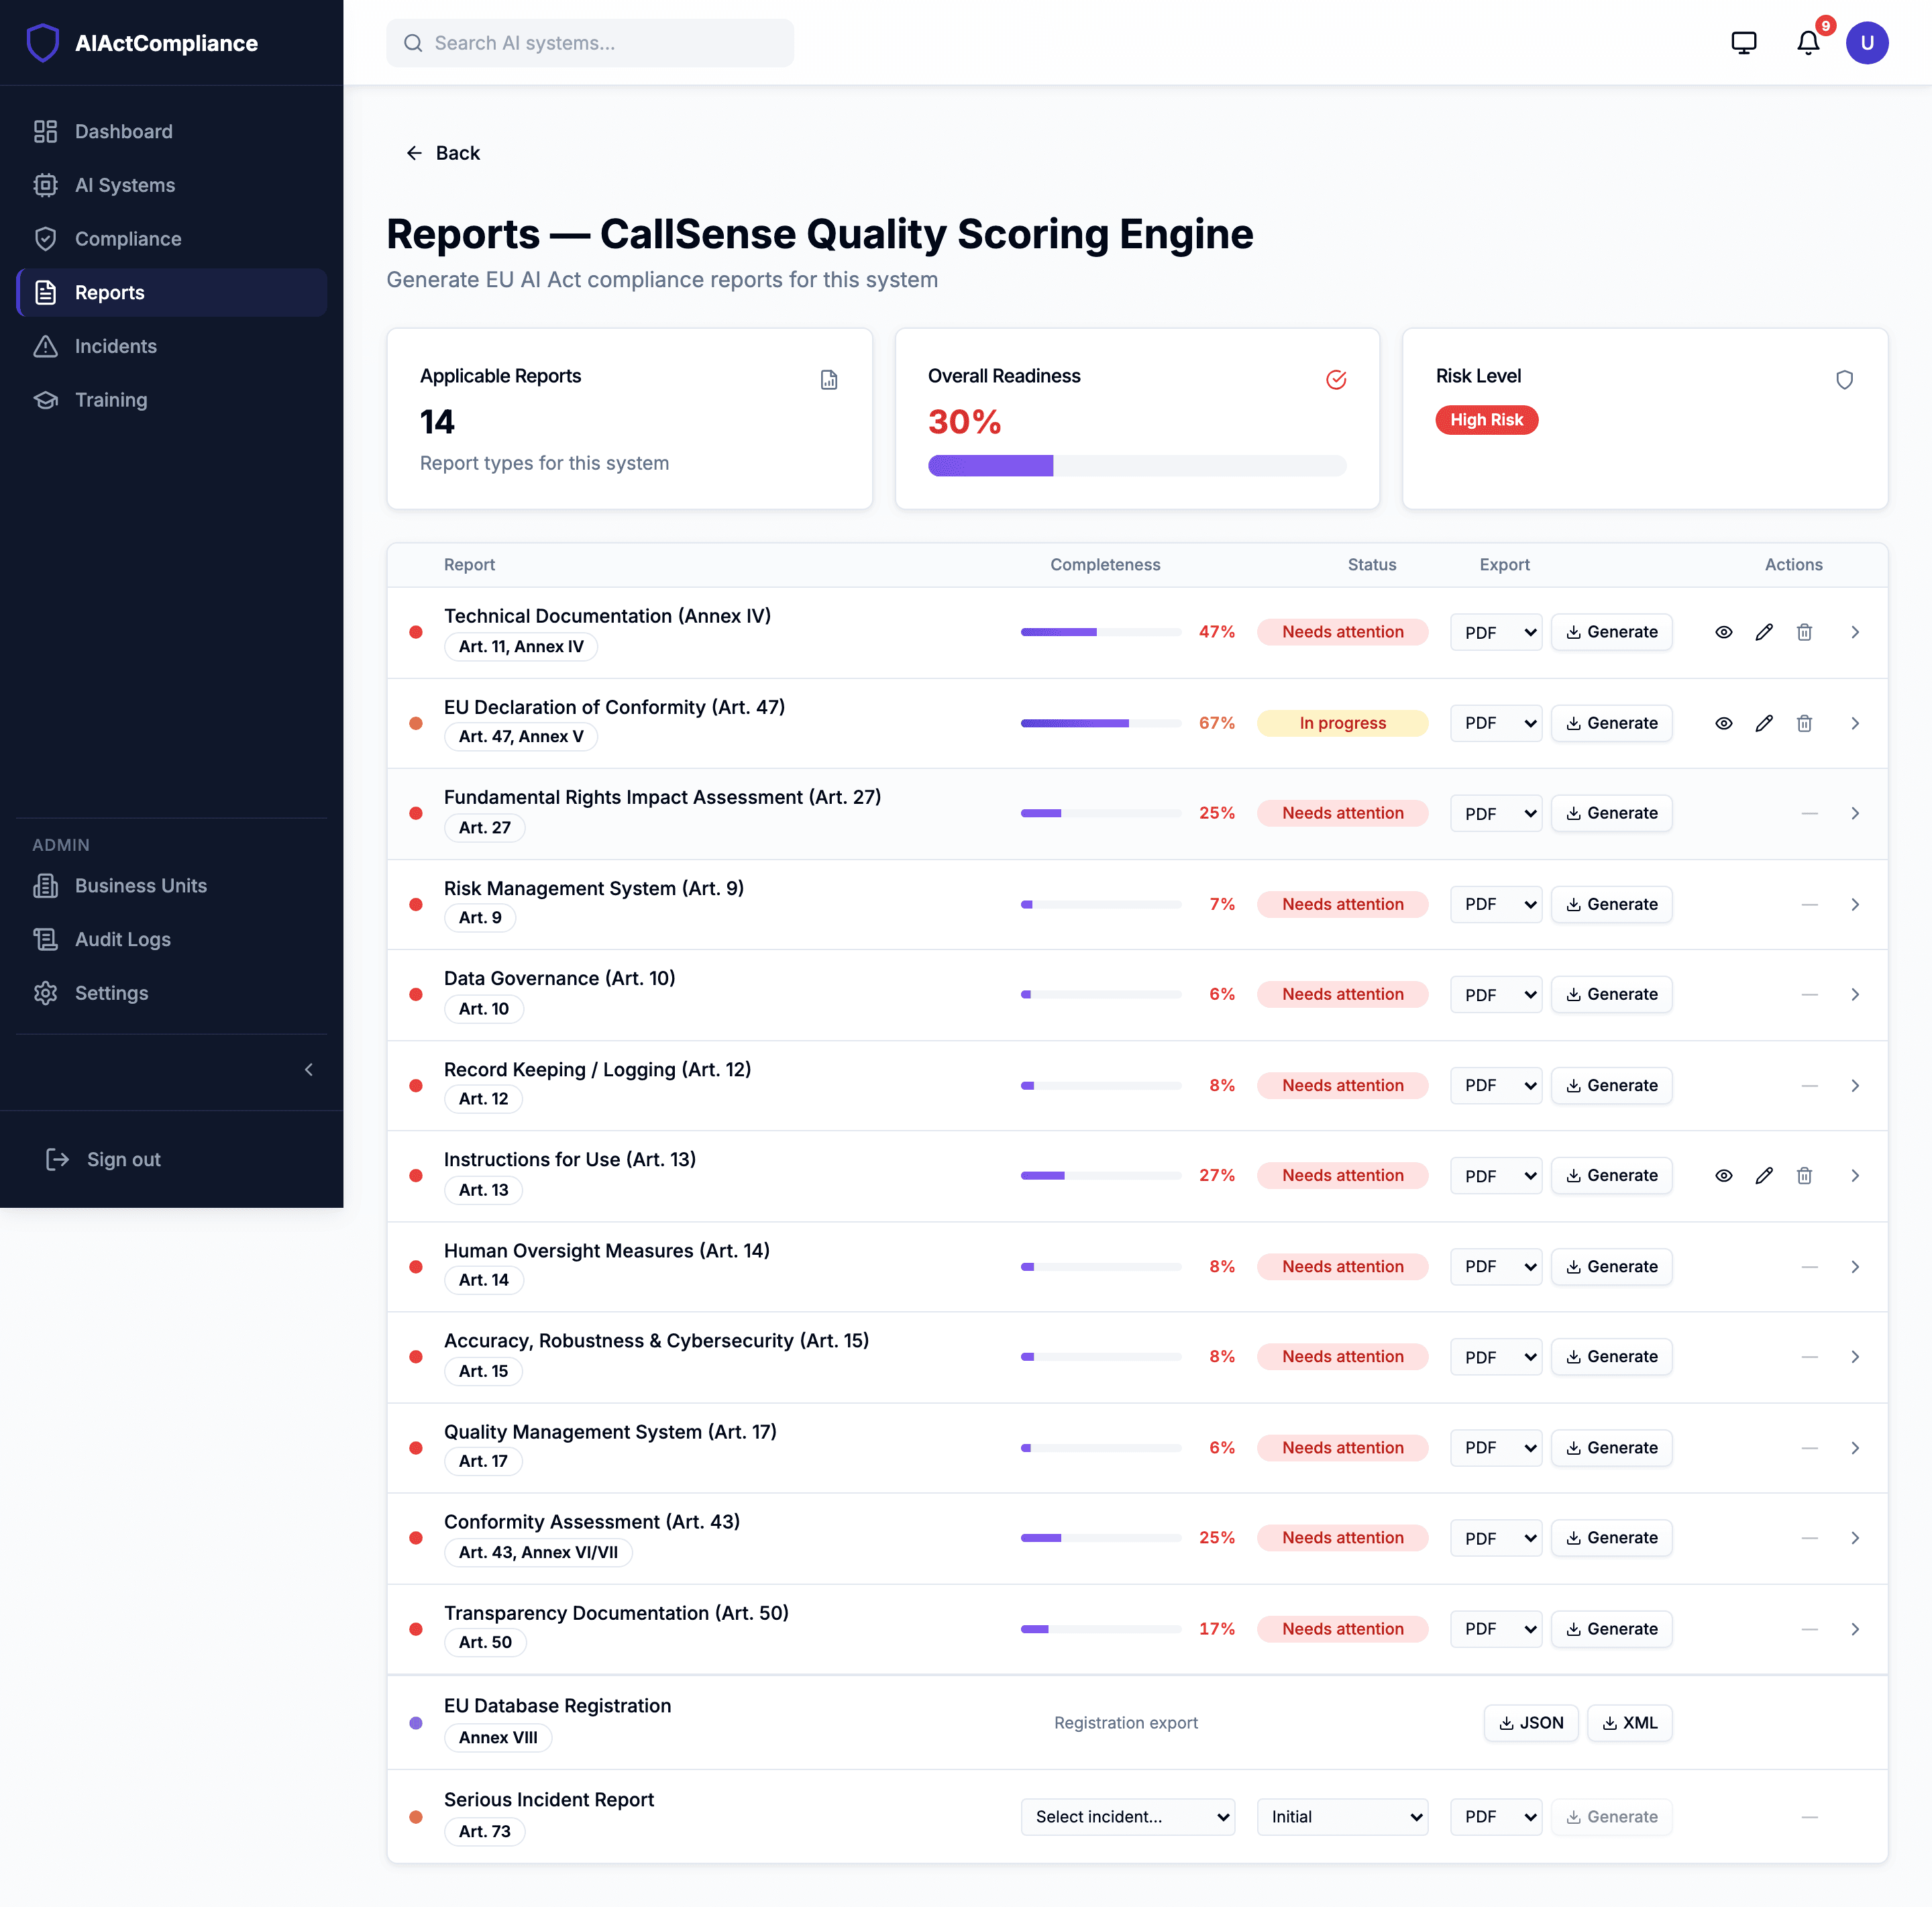Open the Select incident dropdown

coord(1128,1816)
